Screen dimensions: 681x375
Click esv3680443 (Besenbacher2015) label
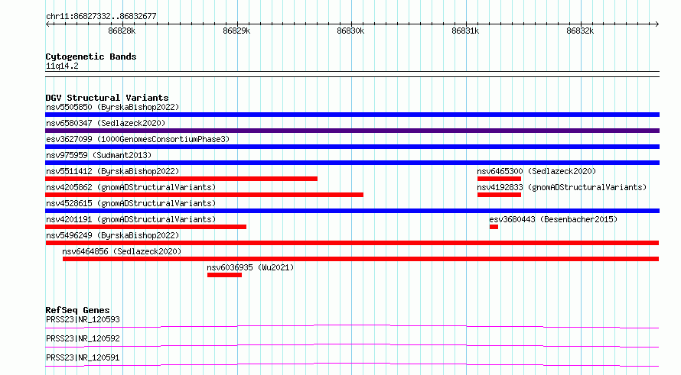click(x=553, y=219)
